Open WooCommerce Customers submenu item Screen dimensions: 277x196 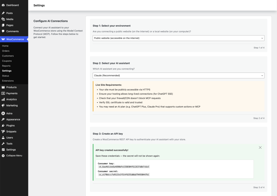[x=8, y=56]
